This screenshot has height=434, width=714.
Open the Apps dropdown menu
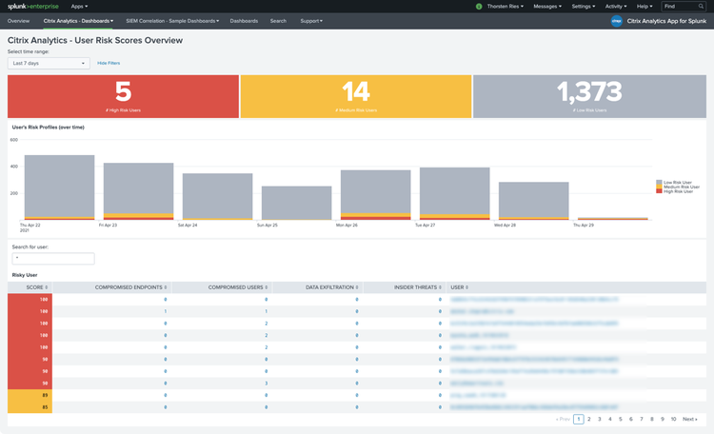pyautogui.click(x=79, y=7)
